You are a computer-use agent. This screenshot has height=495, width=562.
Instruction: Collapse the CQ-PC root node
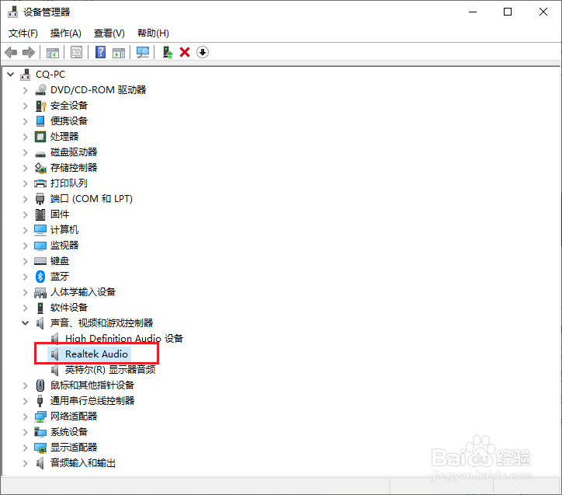(x=11, y=75)
